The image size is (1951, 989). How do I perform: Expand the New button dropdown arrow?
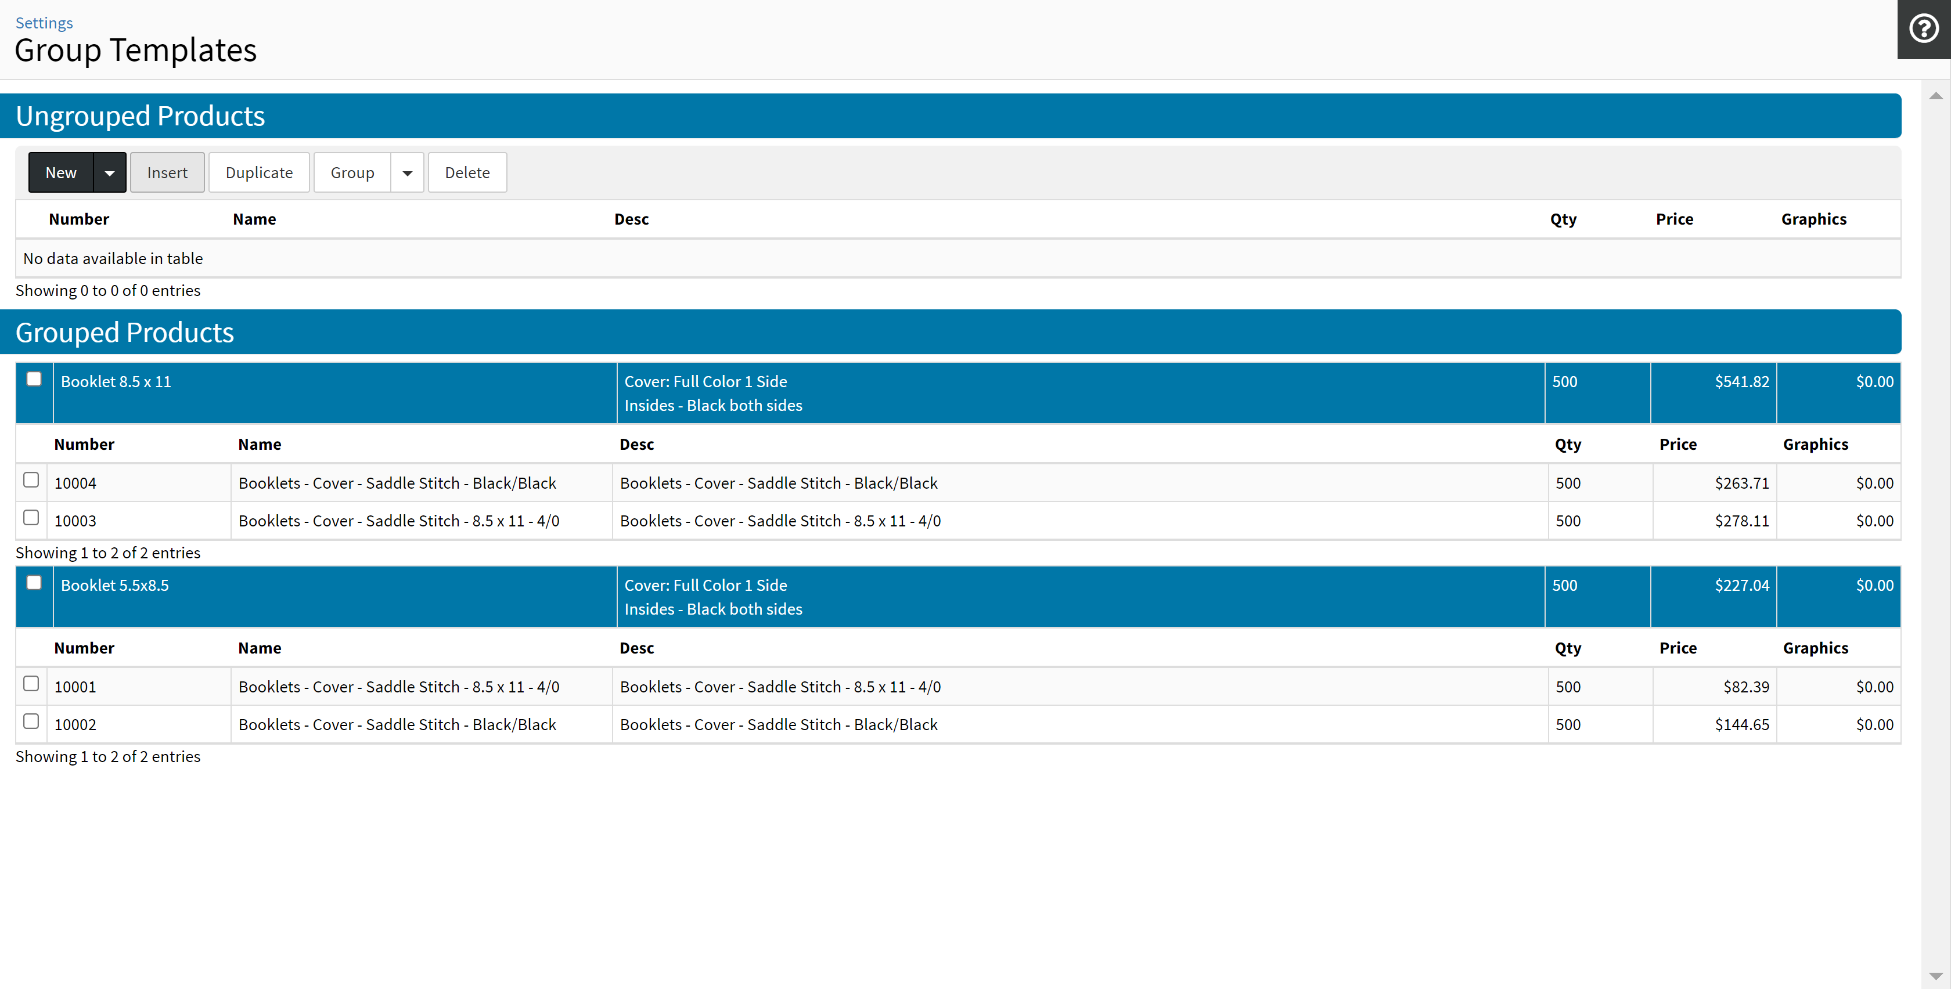click(x=109, y=172)
